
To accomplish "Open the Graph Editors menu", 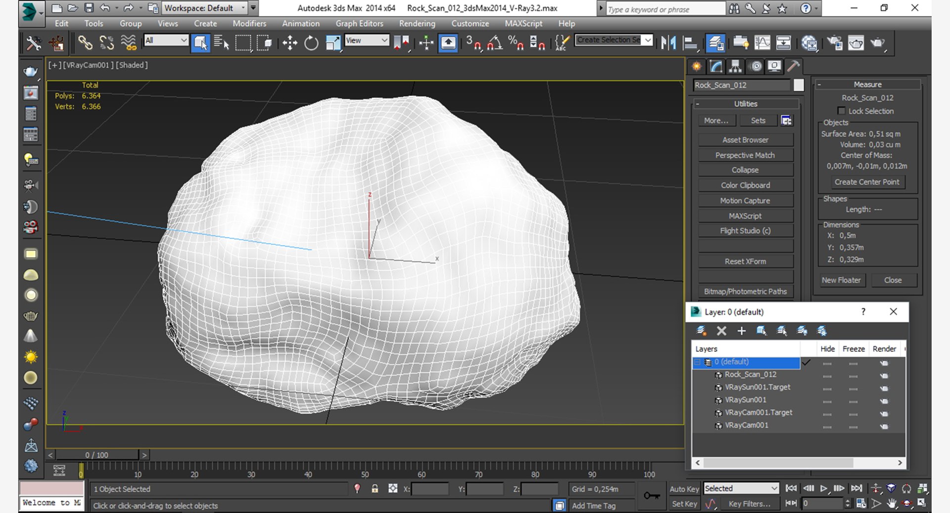I will (359, 23).
